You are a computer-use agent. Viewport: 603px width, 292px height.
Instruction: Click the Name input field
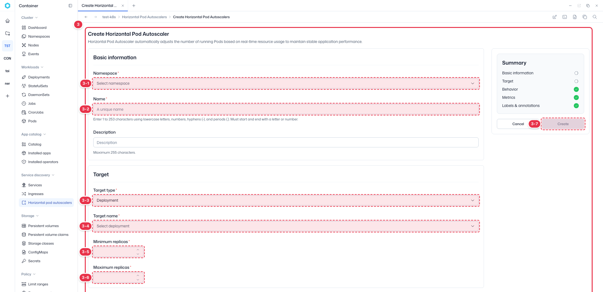[286, 109]
